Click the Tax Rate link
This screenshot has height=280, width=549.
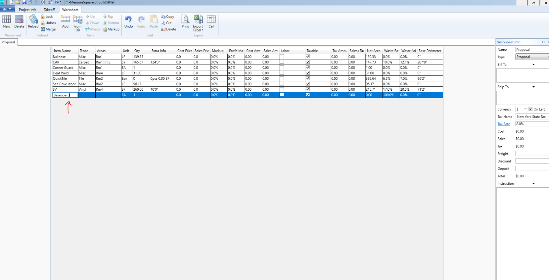504,124
